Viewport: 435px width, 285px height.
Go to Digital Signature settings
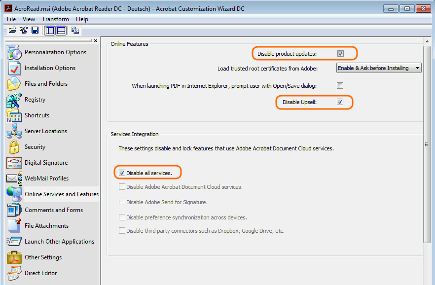pos(46,163)
